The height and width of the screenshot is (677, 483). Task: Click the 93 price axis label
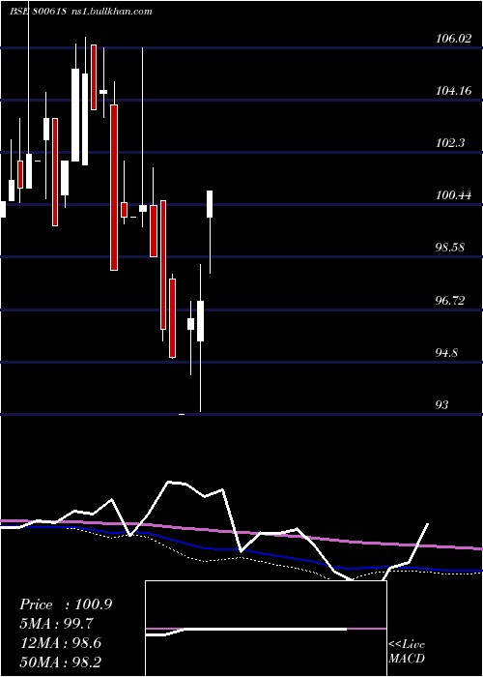(x=442, y=405)
